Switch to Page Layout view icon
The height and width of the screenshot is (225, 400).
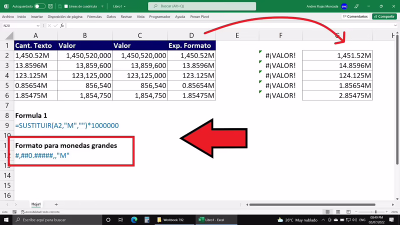[x=338, y=212]
